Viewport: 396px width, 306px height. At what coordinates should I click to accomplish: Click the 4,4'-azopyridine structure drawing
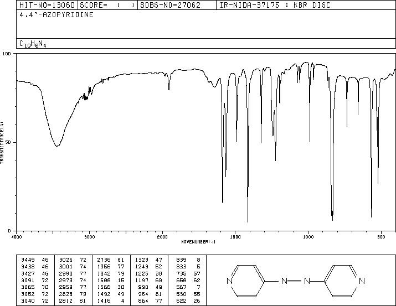click(x=296, y=281)
